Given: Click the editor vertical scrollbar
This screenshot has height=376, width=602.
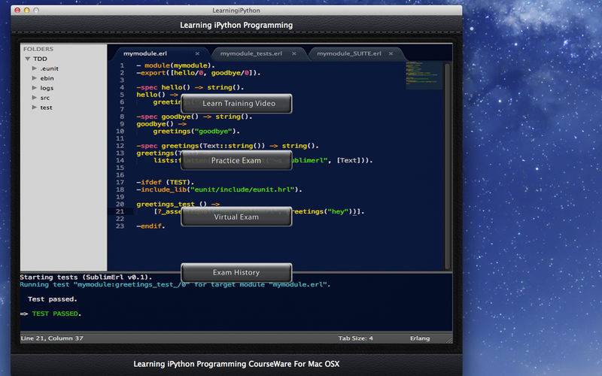Looking at the screenshot, I should coord(447,165).
